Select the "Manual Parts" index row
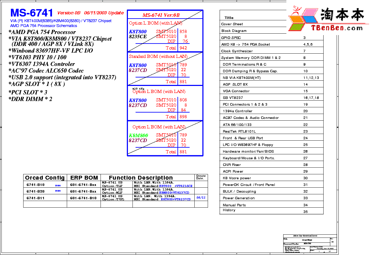Screen dimensions: 370x261 tap(271, 205)
